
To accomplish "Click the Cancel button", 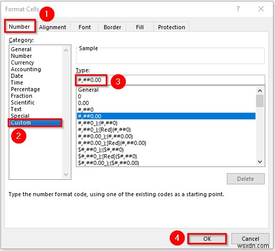I will coord(250,239).
